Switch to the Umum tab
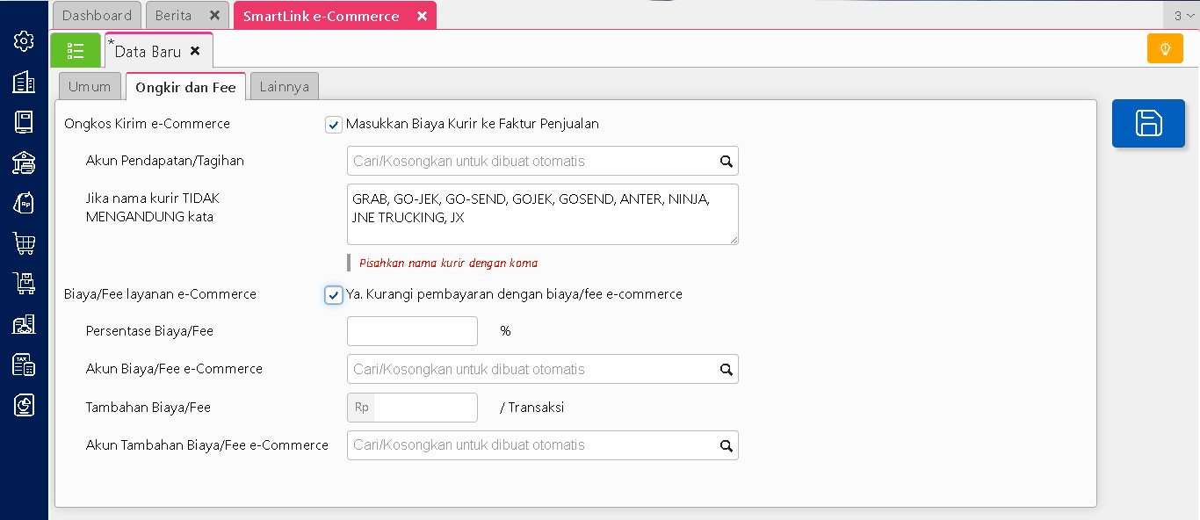This screenshot has height=520, width=1200. click(90, 87)
